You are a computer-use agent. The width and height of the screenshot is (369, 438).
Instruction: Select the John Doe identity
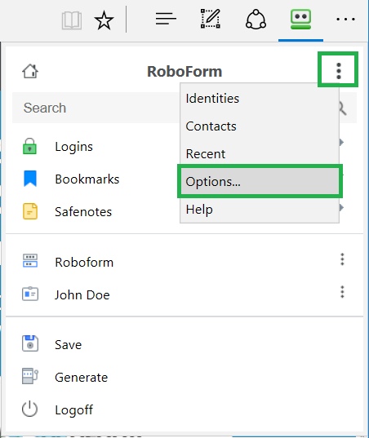pyautogui.click(x=82, y=295)
